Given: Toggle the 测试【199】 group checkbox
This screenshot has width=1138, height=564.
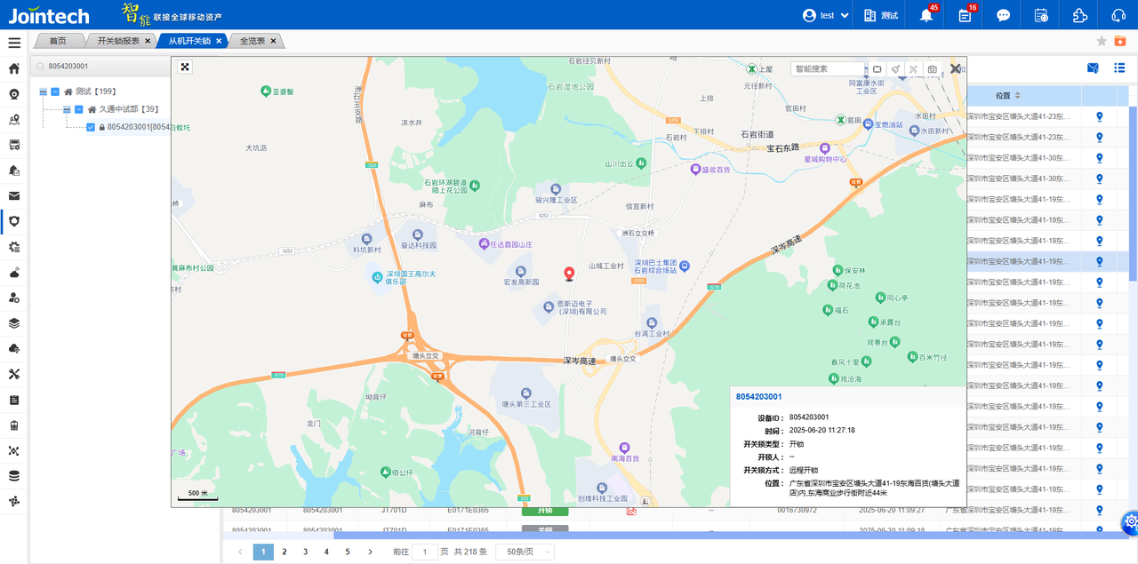Looking at the screenshot, I should pyautogui.click(x=55, y=91).
